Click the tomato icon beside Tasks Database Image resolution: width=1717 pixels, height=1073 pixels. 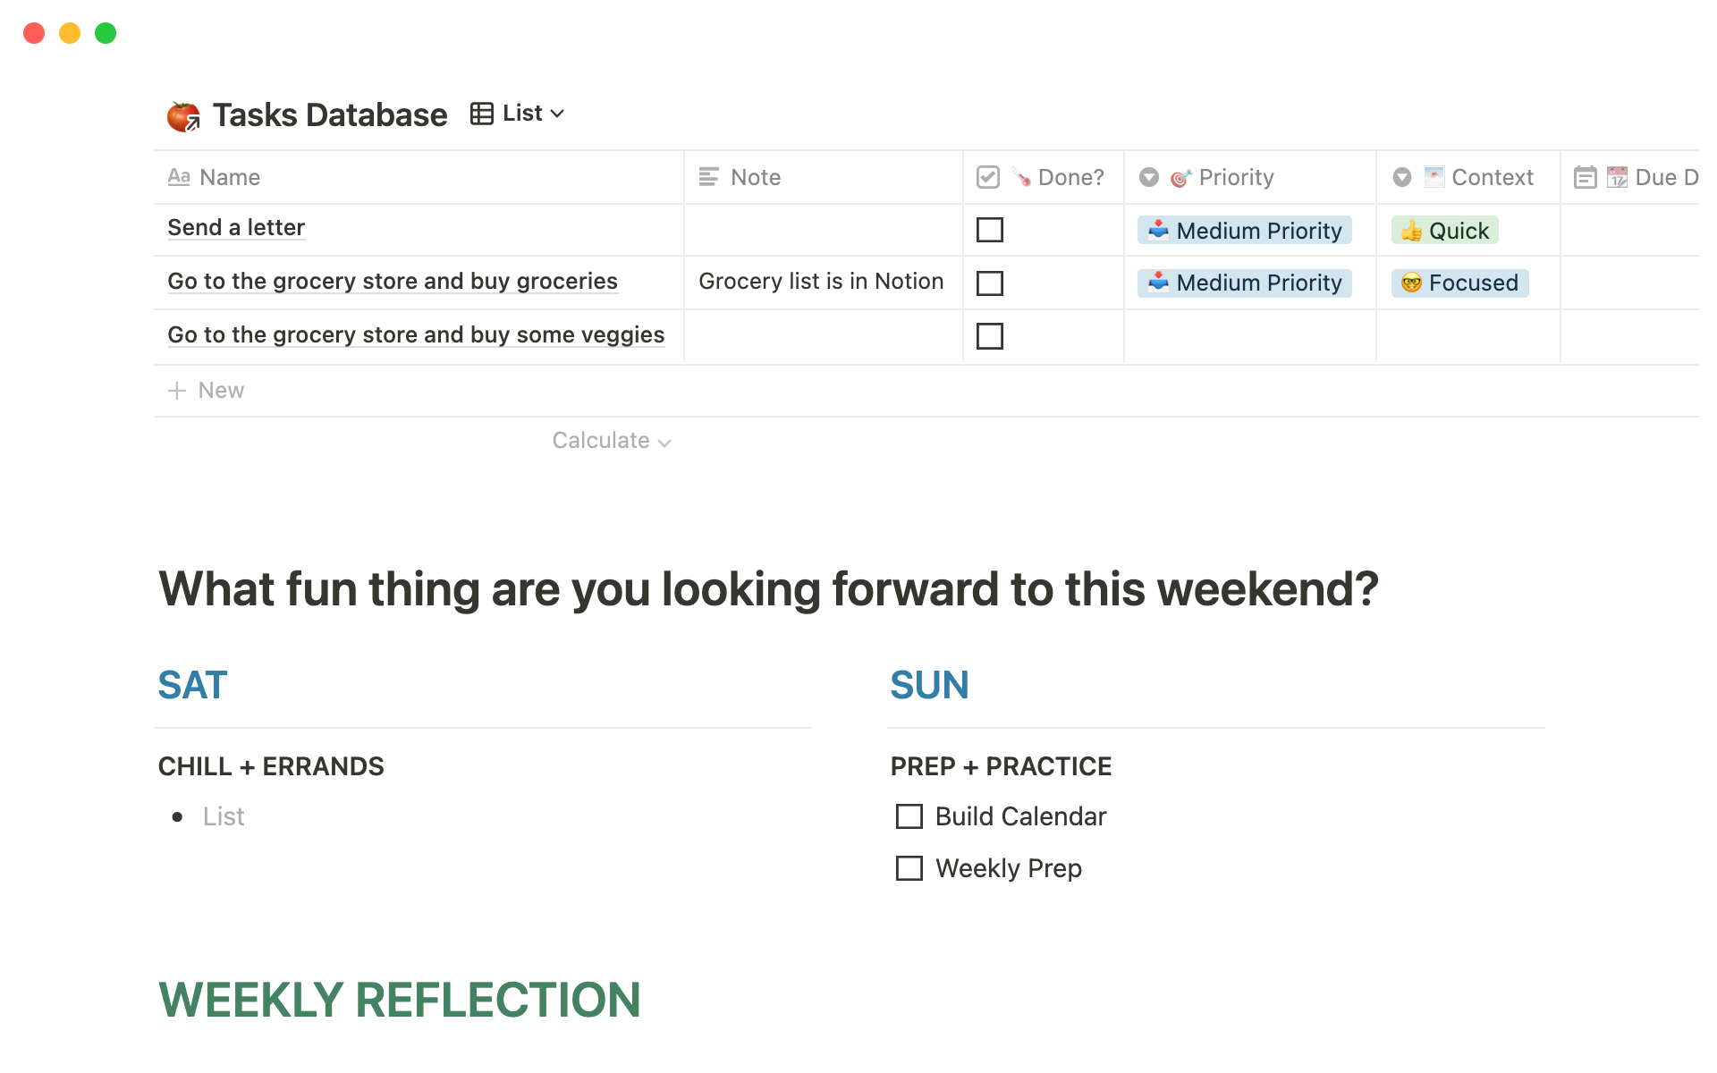[x=183, y=116]
